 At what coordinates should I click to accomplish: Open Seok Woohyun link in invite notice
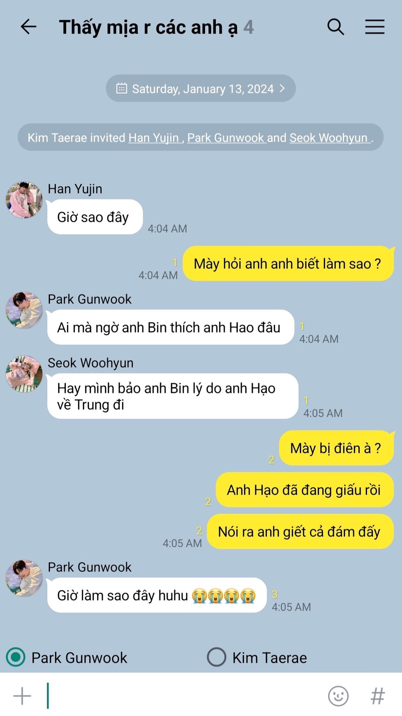click(329, 138)
